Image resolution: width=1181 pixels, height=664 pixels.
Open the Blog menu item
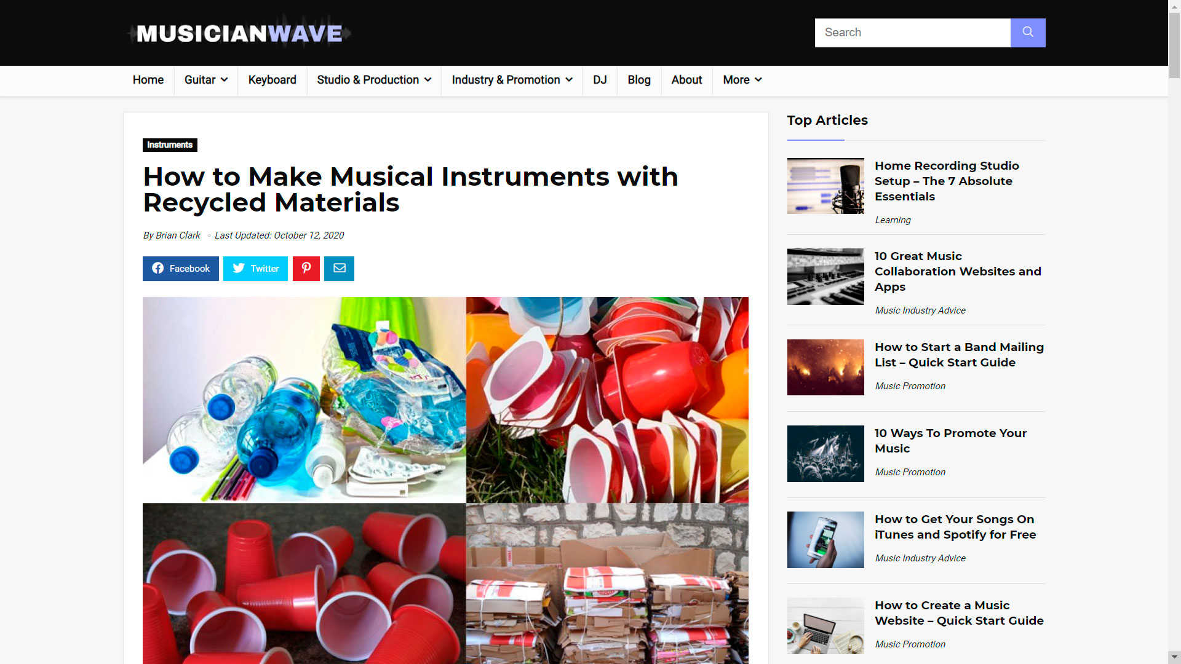(638, 80)
